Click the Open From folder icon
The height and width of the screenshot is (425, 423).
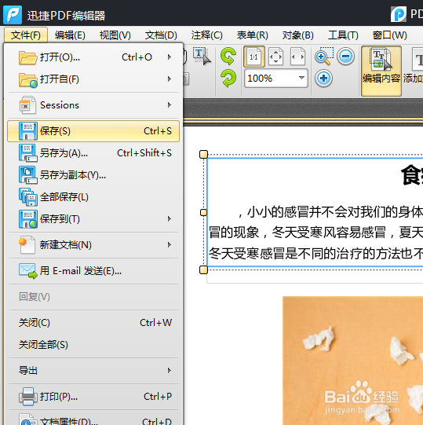tap(28, 79)
